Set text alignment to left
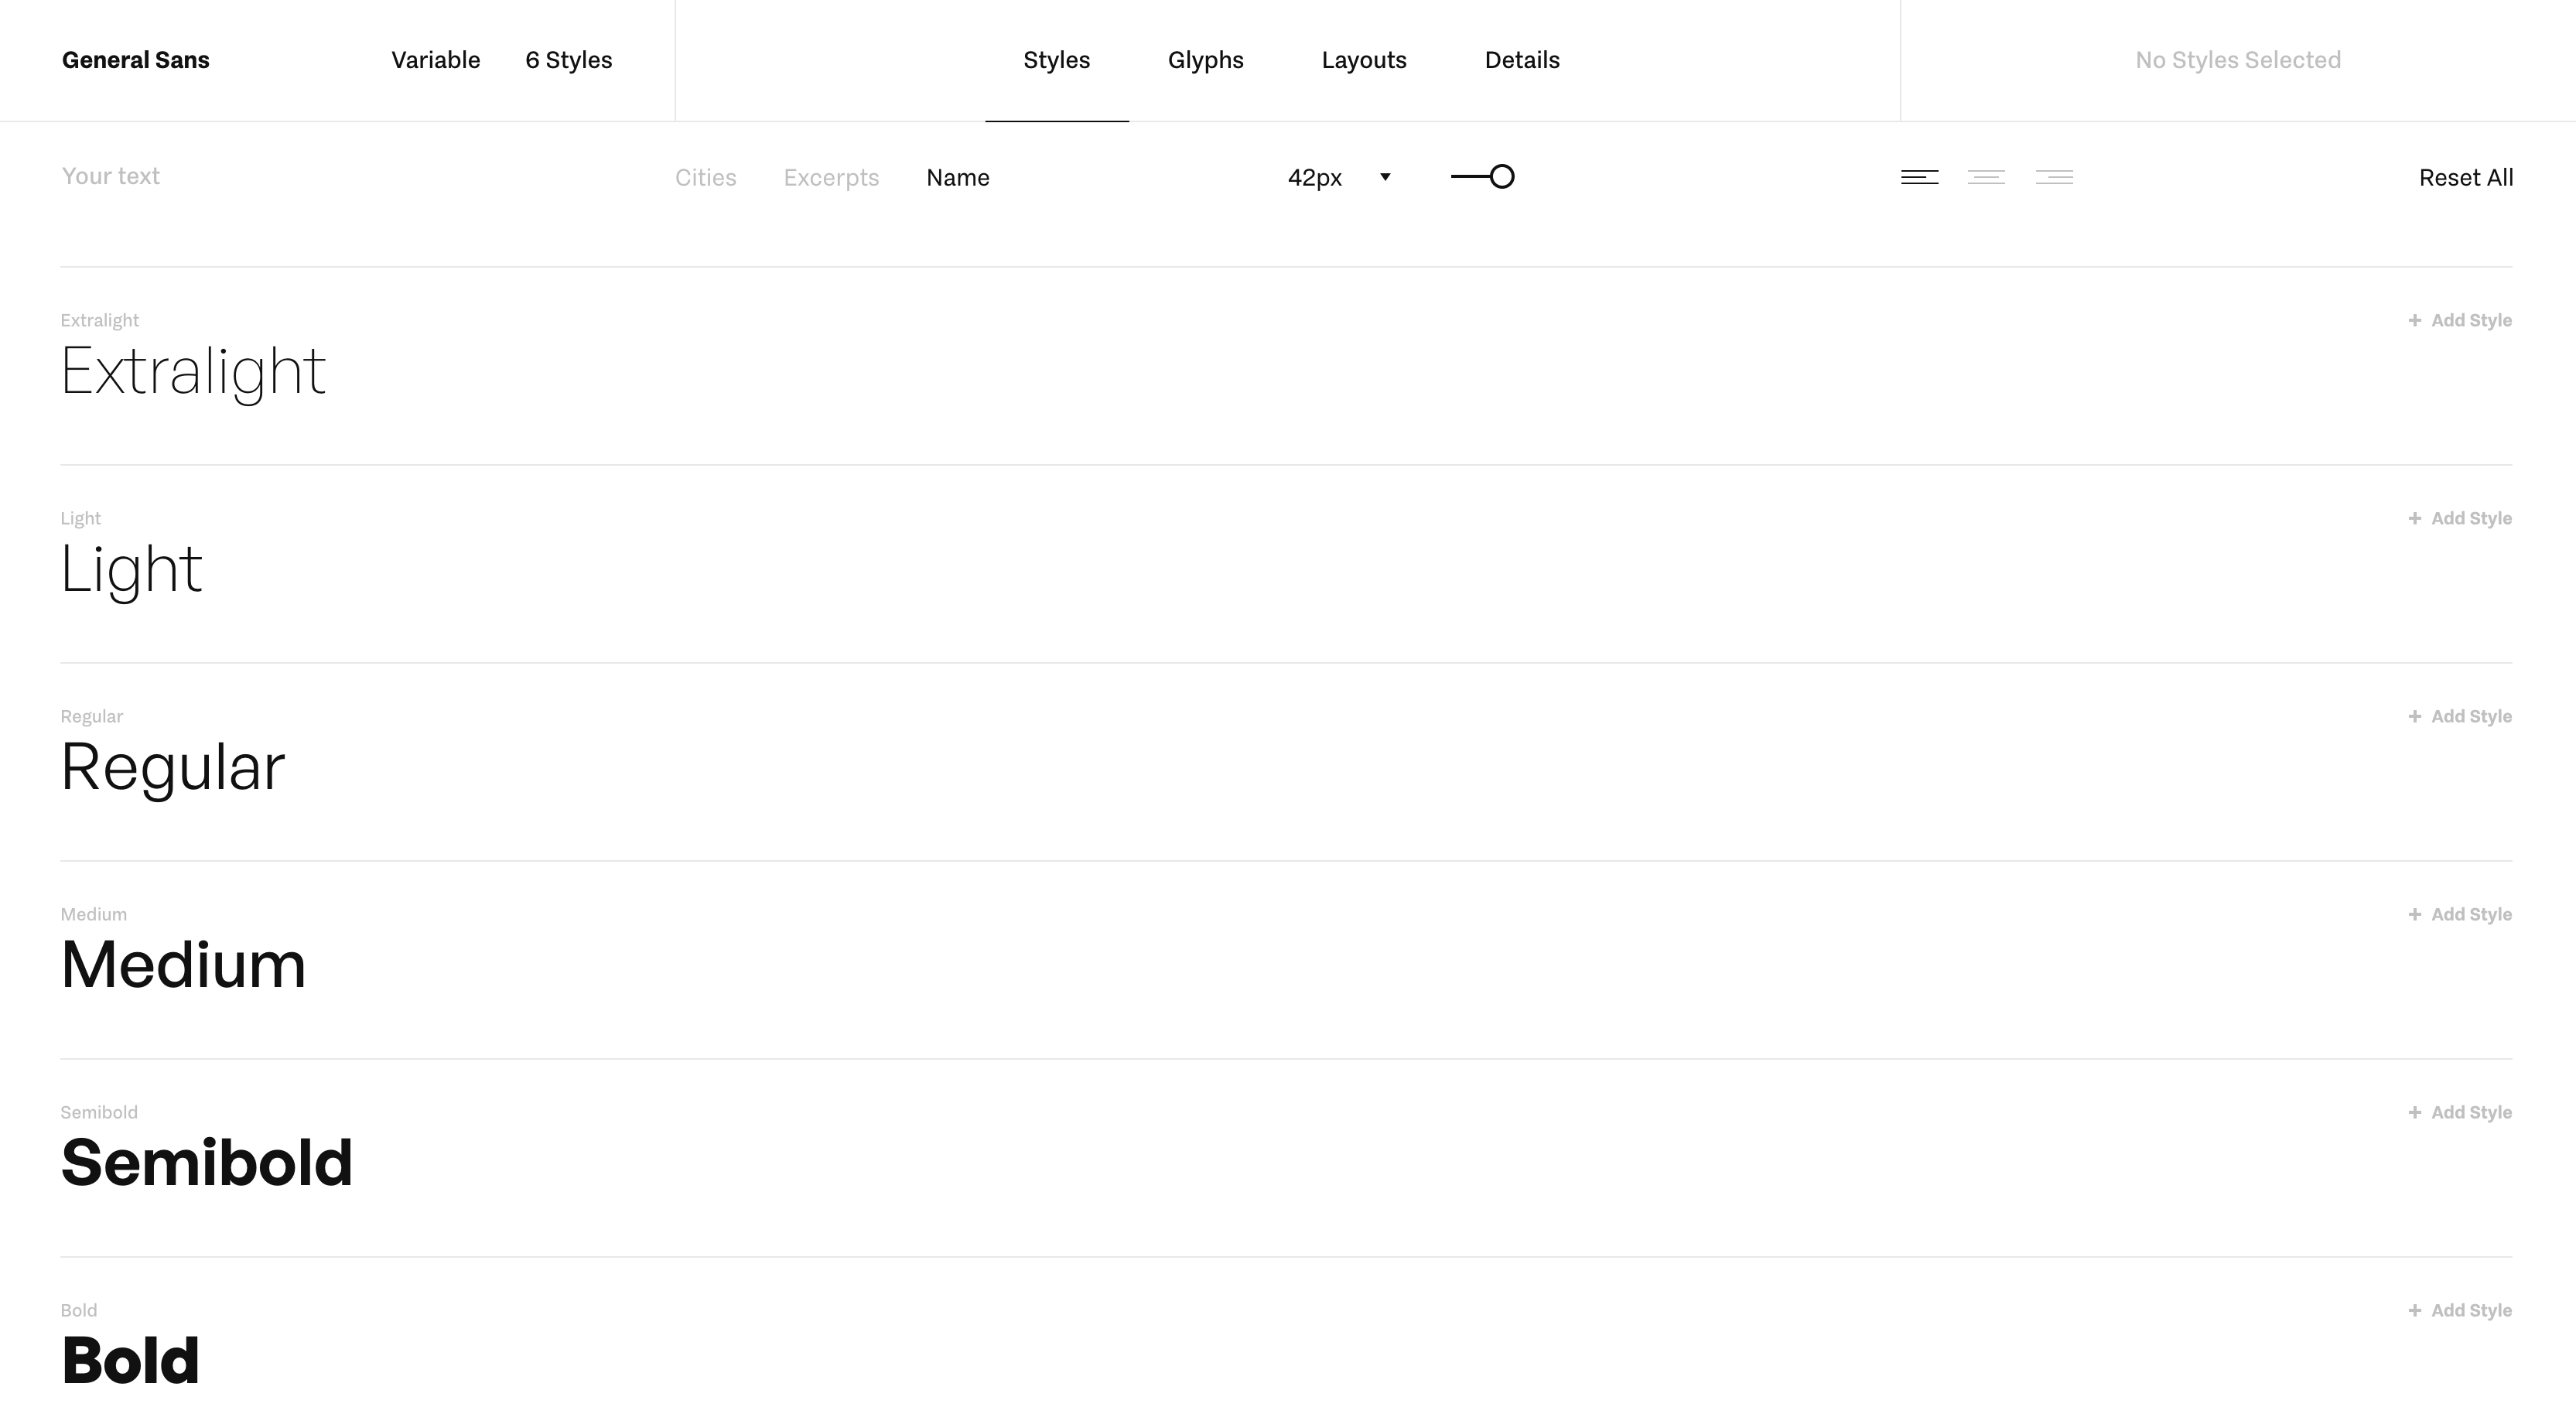This screenshot has height=1414, width=2576. (1919, 177)
